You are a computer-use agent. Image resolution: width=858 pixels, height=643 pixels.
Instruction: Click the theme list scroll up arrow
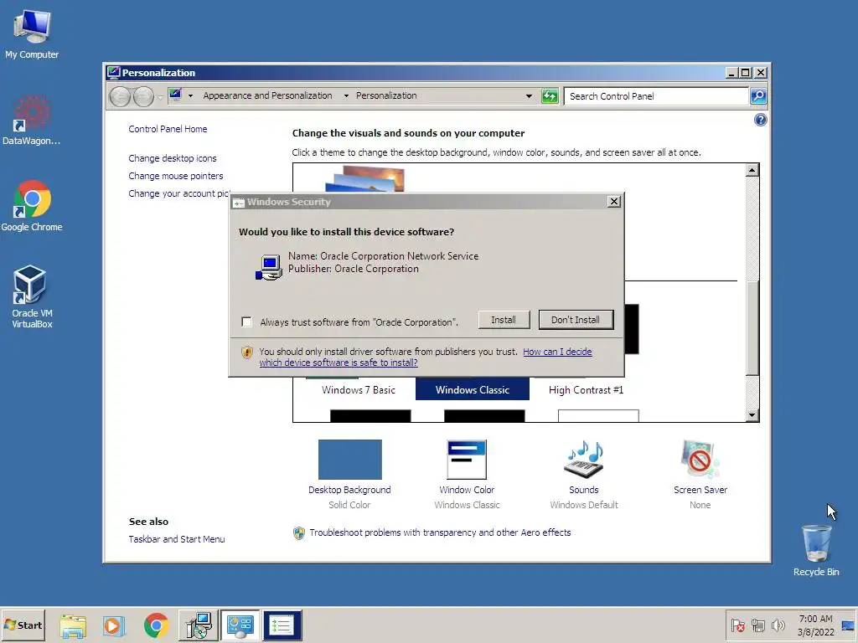pos(752,170)
